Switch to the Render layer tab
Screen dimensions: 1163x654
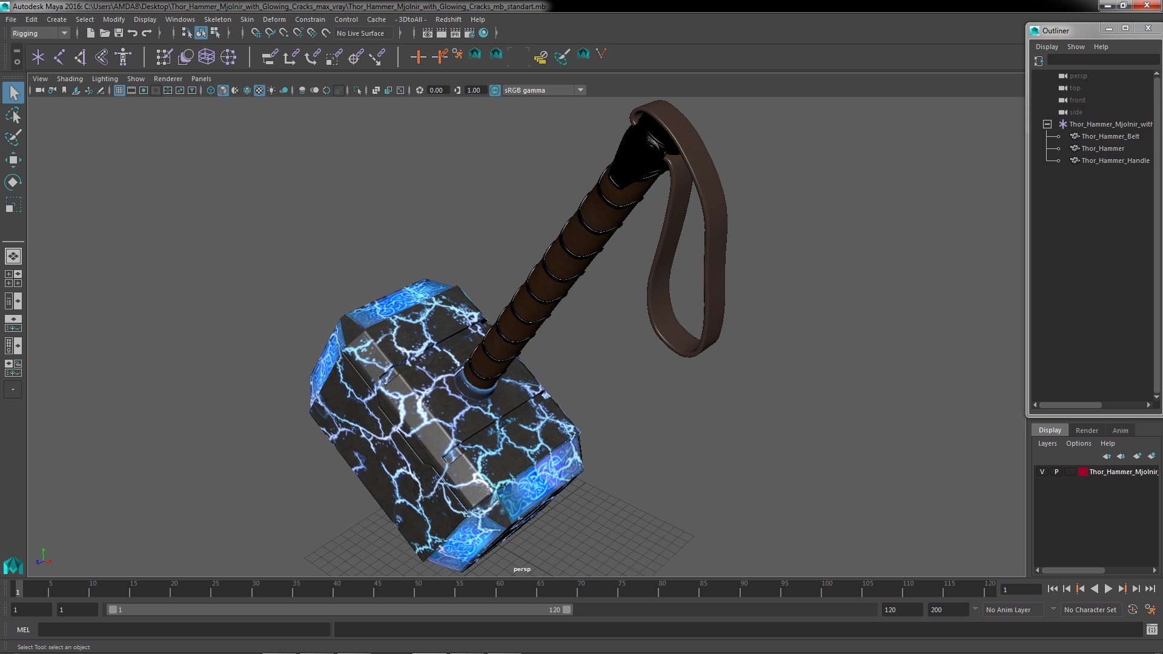[1086, 431]
